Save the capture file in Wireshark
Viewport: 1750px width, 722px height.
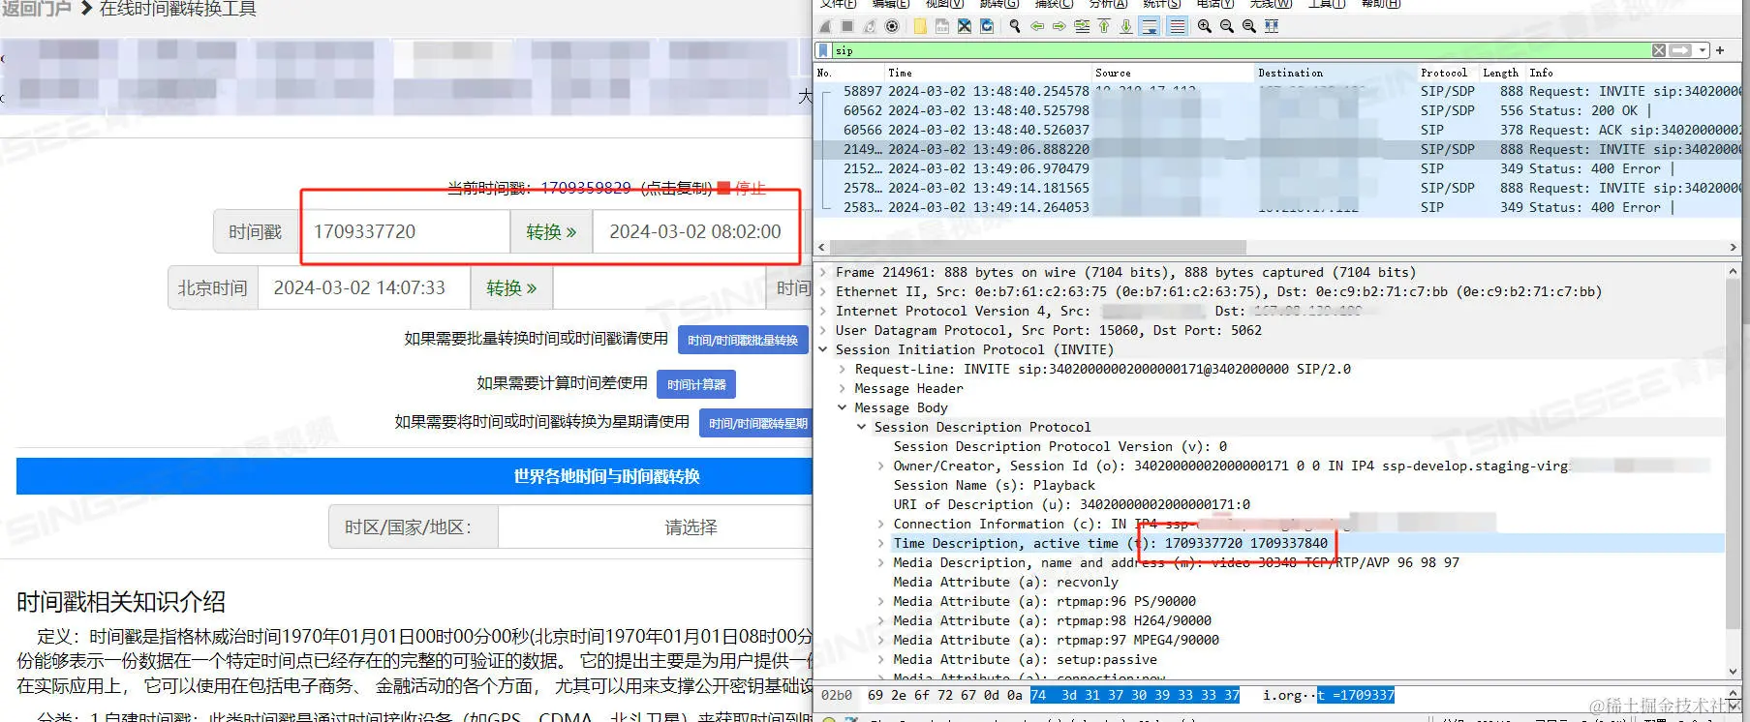[x=942, y=26]
